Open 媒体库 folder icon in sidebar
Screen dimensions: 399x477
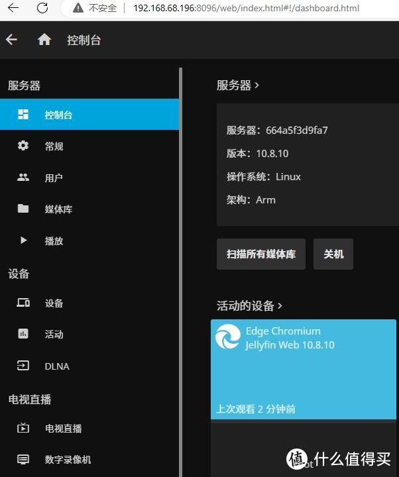point(23,209)
